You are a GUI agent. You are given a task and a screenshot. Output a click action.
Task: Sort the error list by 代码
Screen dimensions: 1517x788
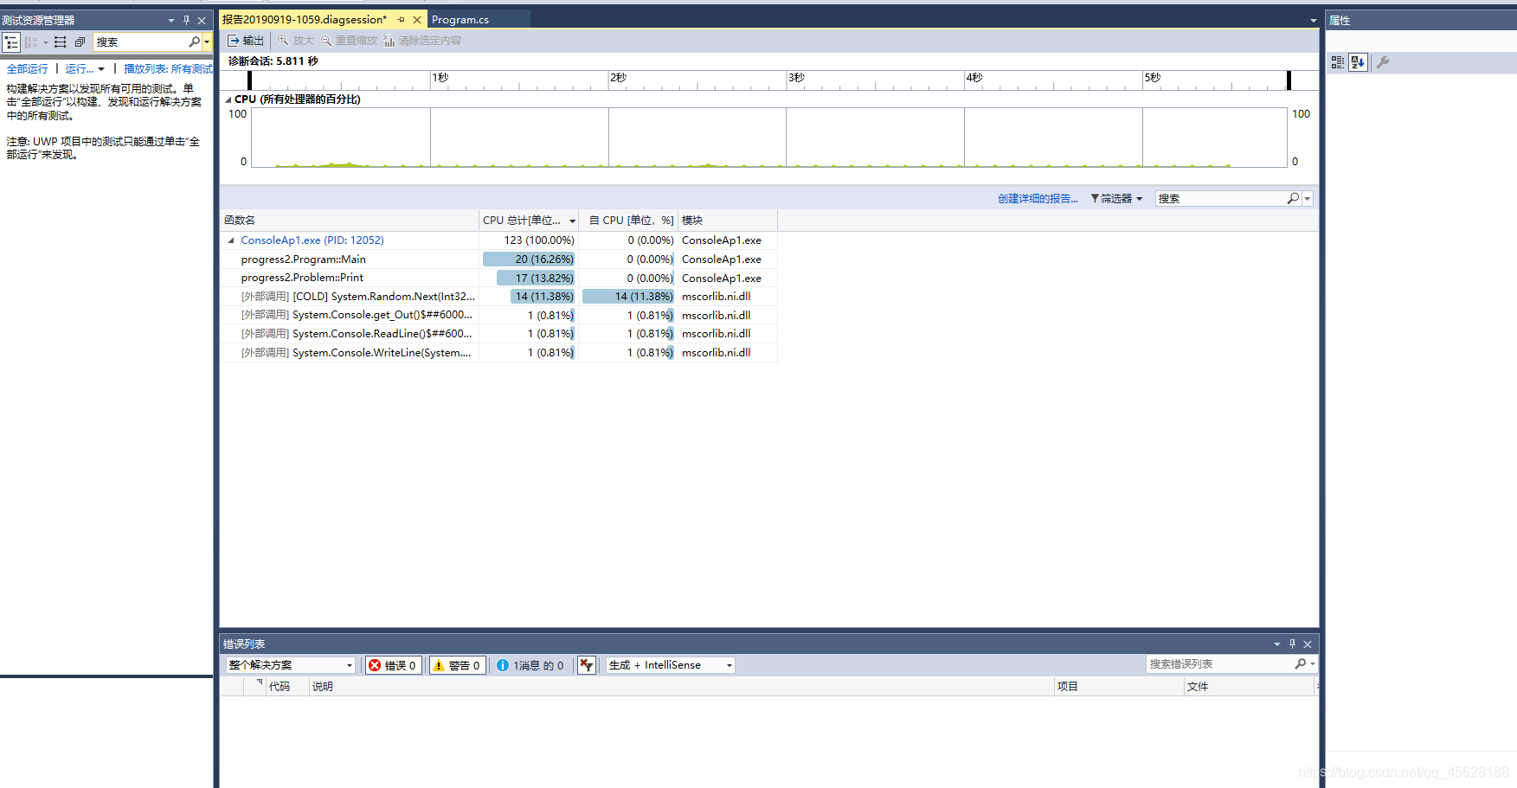point(287,686)
